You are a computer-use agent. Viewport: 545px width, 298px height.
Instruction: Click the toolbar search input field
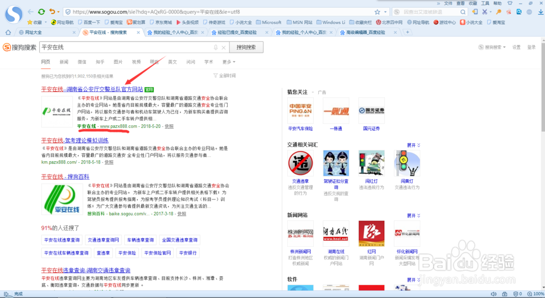pyautogui.click(x=431, y=12)
